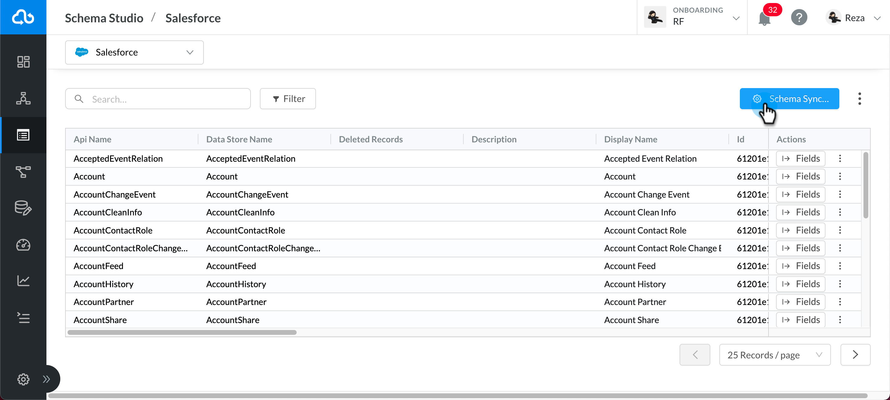This screenshot has height=400, width=890.
Task: Open the kebab menu beside Schema Sync
Action: [859, 99]
